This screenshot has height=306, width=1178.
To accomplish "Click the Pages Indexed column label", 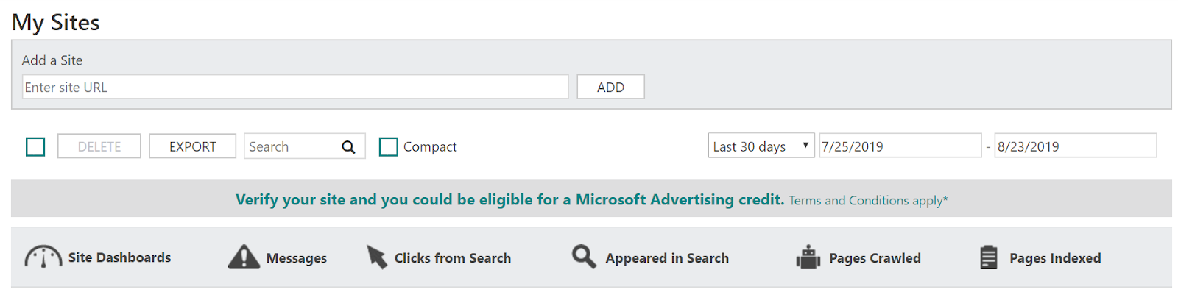I will 1055,258.
